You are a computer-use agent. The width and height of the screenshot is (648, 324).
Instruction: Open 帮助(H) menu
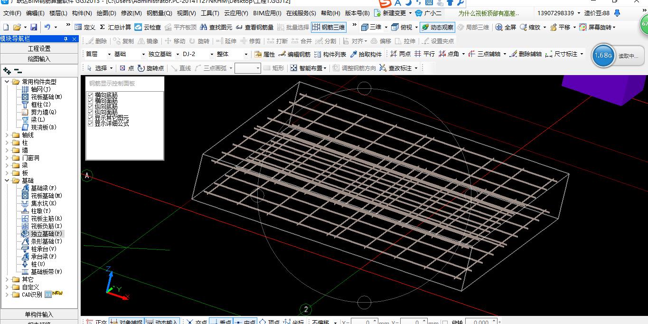pos(330,13)
